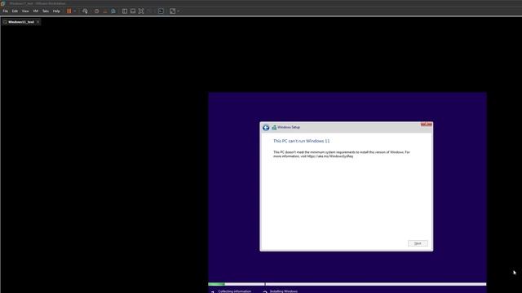Click the 'Collecting information' step label

click(234, 291)
